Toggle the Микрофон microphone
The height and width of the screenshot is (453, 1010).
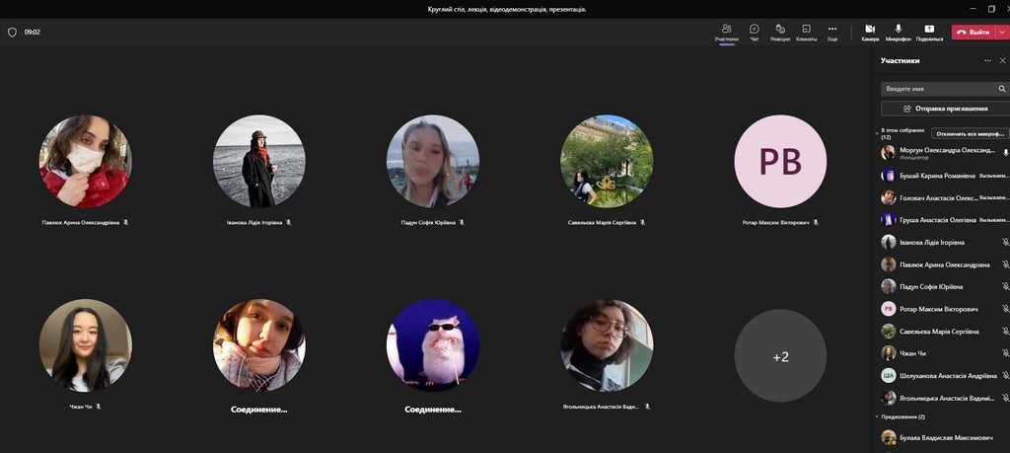[x=899, y=32]
